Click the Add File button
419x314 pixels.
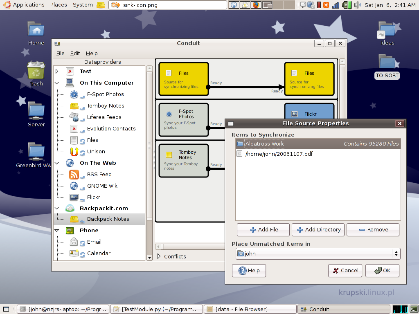[263, 230]
